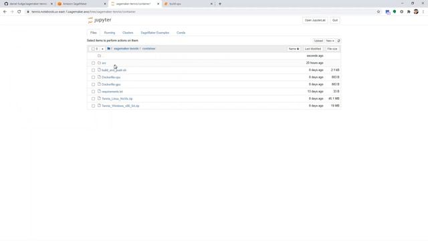Screen dimensions: 428x241
Task: Open the Chrome three-dot menu
Action: 423,12
